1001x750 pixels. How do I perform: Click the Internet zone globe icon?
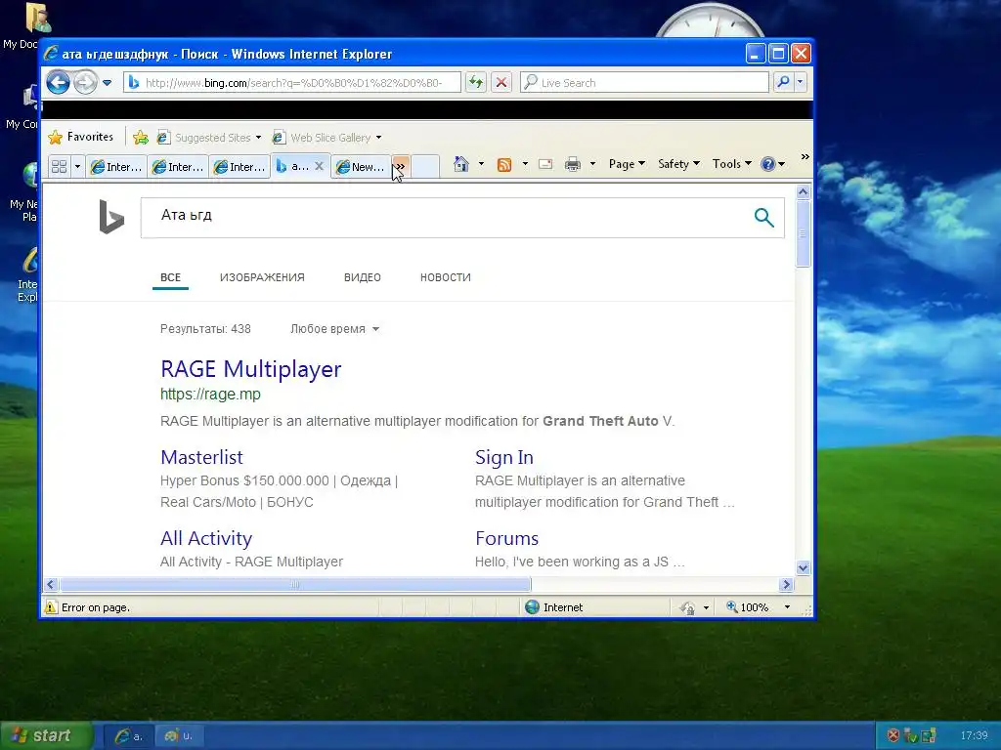[533, 607]
